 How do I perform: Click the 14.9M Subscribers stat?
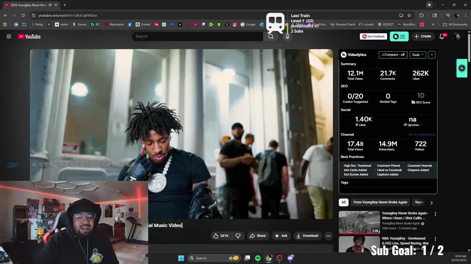[387, 146]
